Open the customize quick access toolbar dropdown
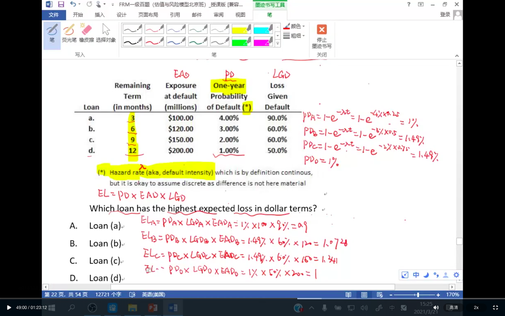505x316 pixels. (x=112, y=5)
